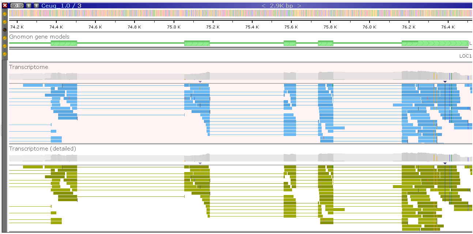The width and height of the screenshot is (473, 234).
Task: Toggle the topmost yellow track button in sidebar
Action: pyautogui.click(x=5, y=14)
